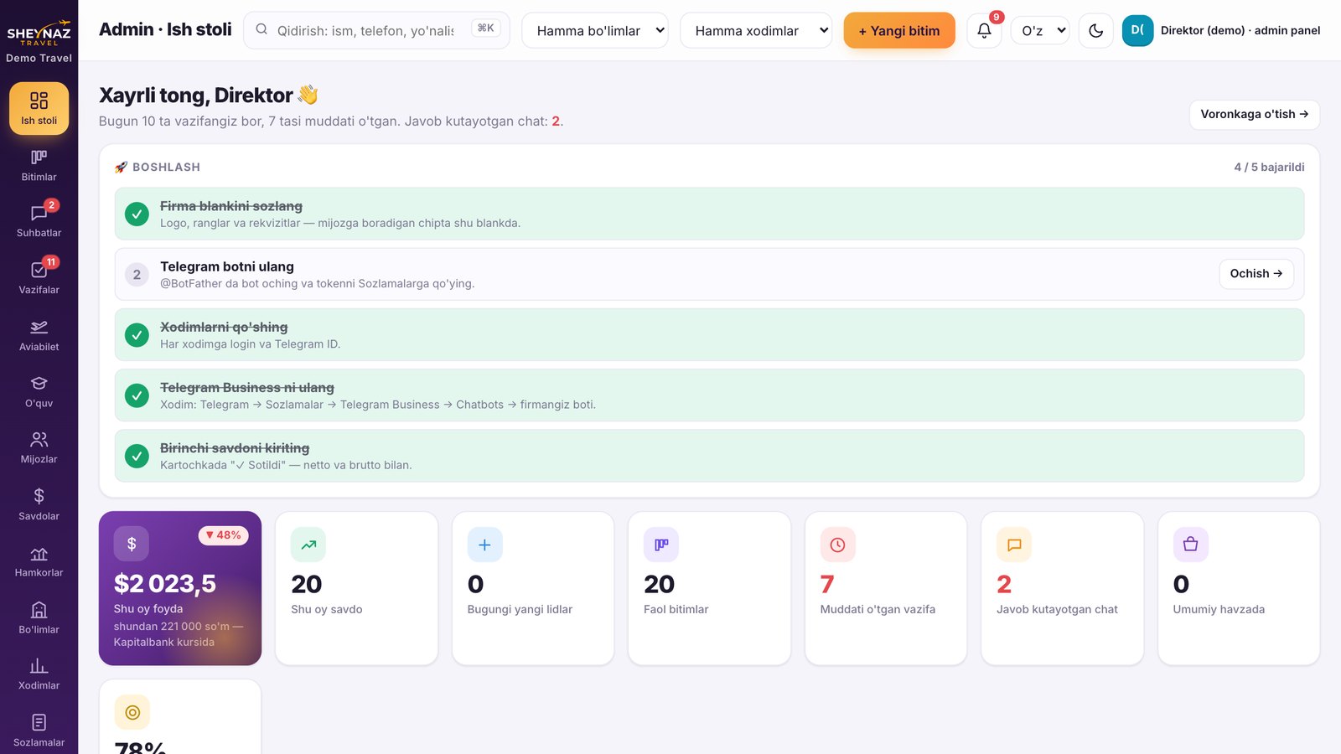1341x754 pixels.
Task: Toggle dark mode moon button
Action: point(1095,30)
